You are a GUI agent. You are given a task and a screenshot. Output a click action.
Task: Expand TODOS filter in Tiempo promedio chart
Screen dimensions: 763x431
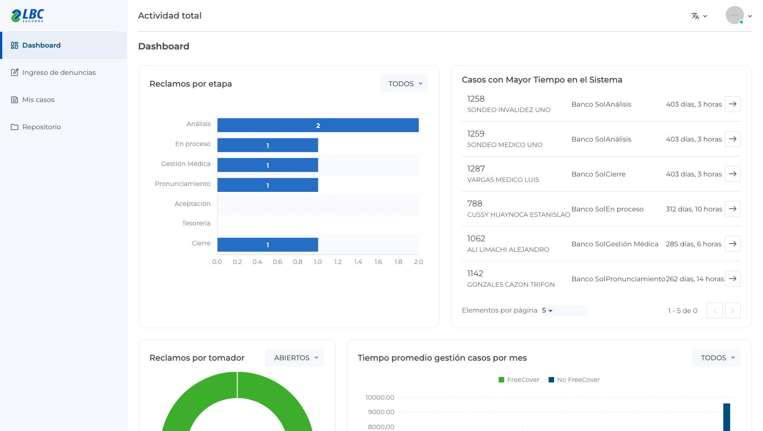(x=716, y=358)
